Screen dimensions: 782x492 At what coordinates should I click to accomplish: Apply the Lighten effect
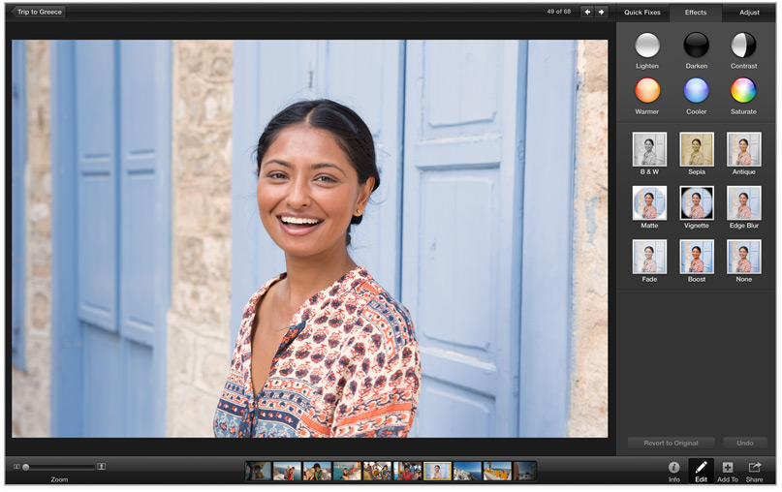[647, 45]
